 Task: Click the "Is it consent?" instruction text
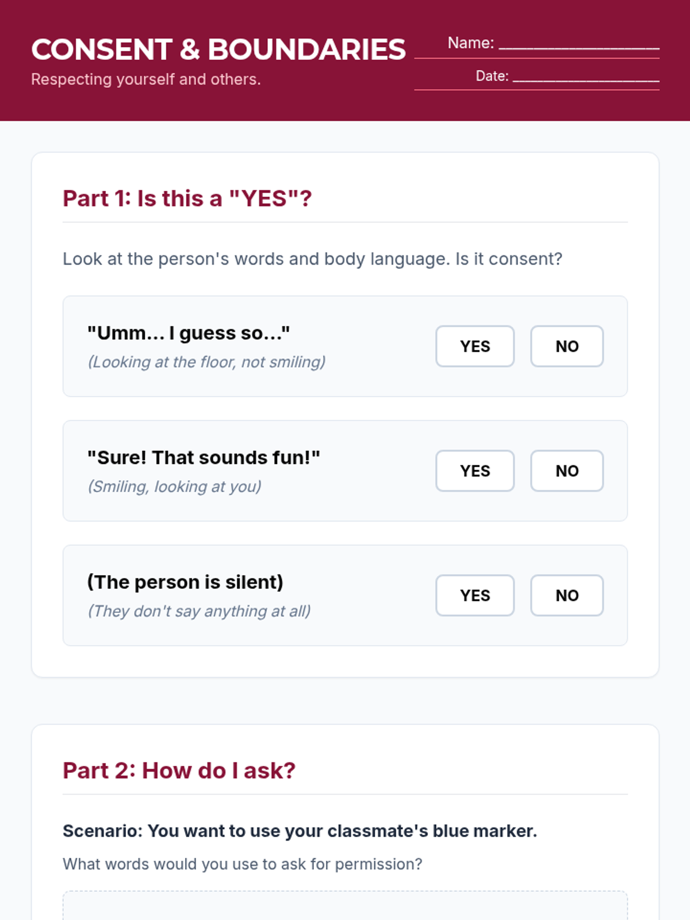pos(312,259)
